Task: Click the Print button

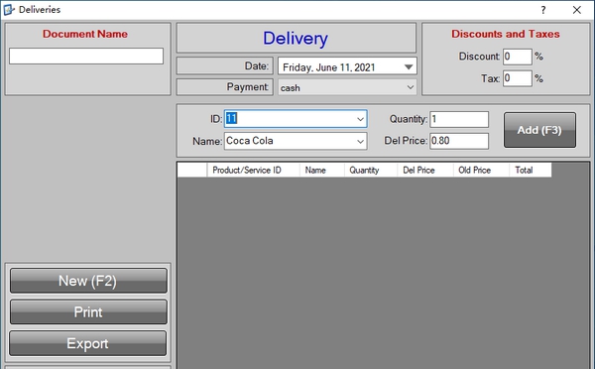Action: [88, 312]
